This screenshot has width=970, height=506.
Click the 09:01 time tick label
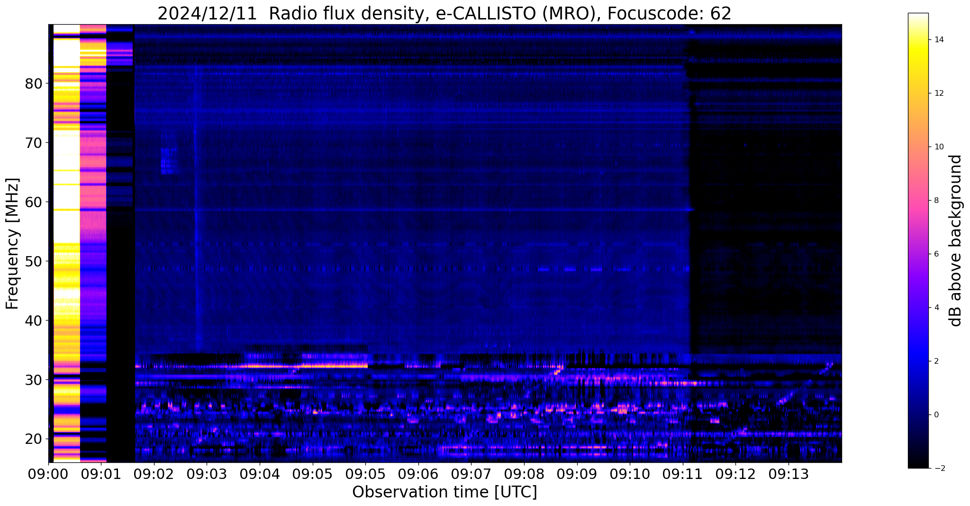[101, 474]
